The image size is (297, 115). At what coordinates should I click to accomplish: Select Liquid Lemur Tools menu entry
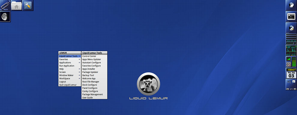70,56
